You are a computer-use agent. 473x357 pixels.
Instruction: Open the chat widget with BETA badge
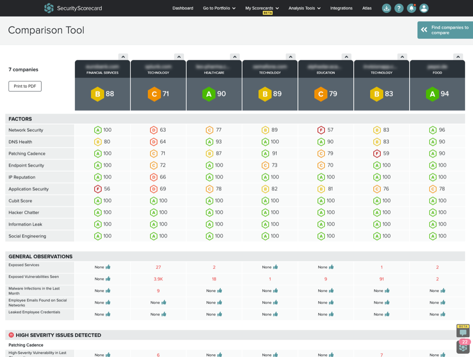(463, 331)
